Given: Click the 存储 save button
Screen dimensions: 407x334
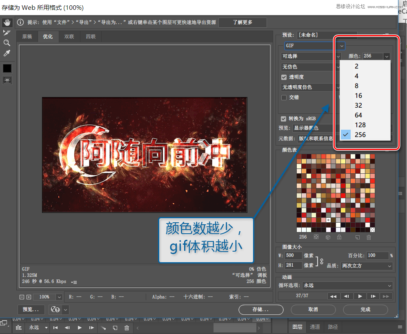Looking at the screenshot, I should coord(261,310).
